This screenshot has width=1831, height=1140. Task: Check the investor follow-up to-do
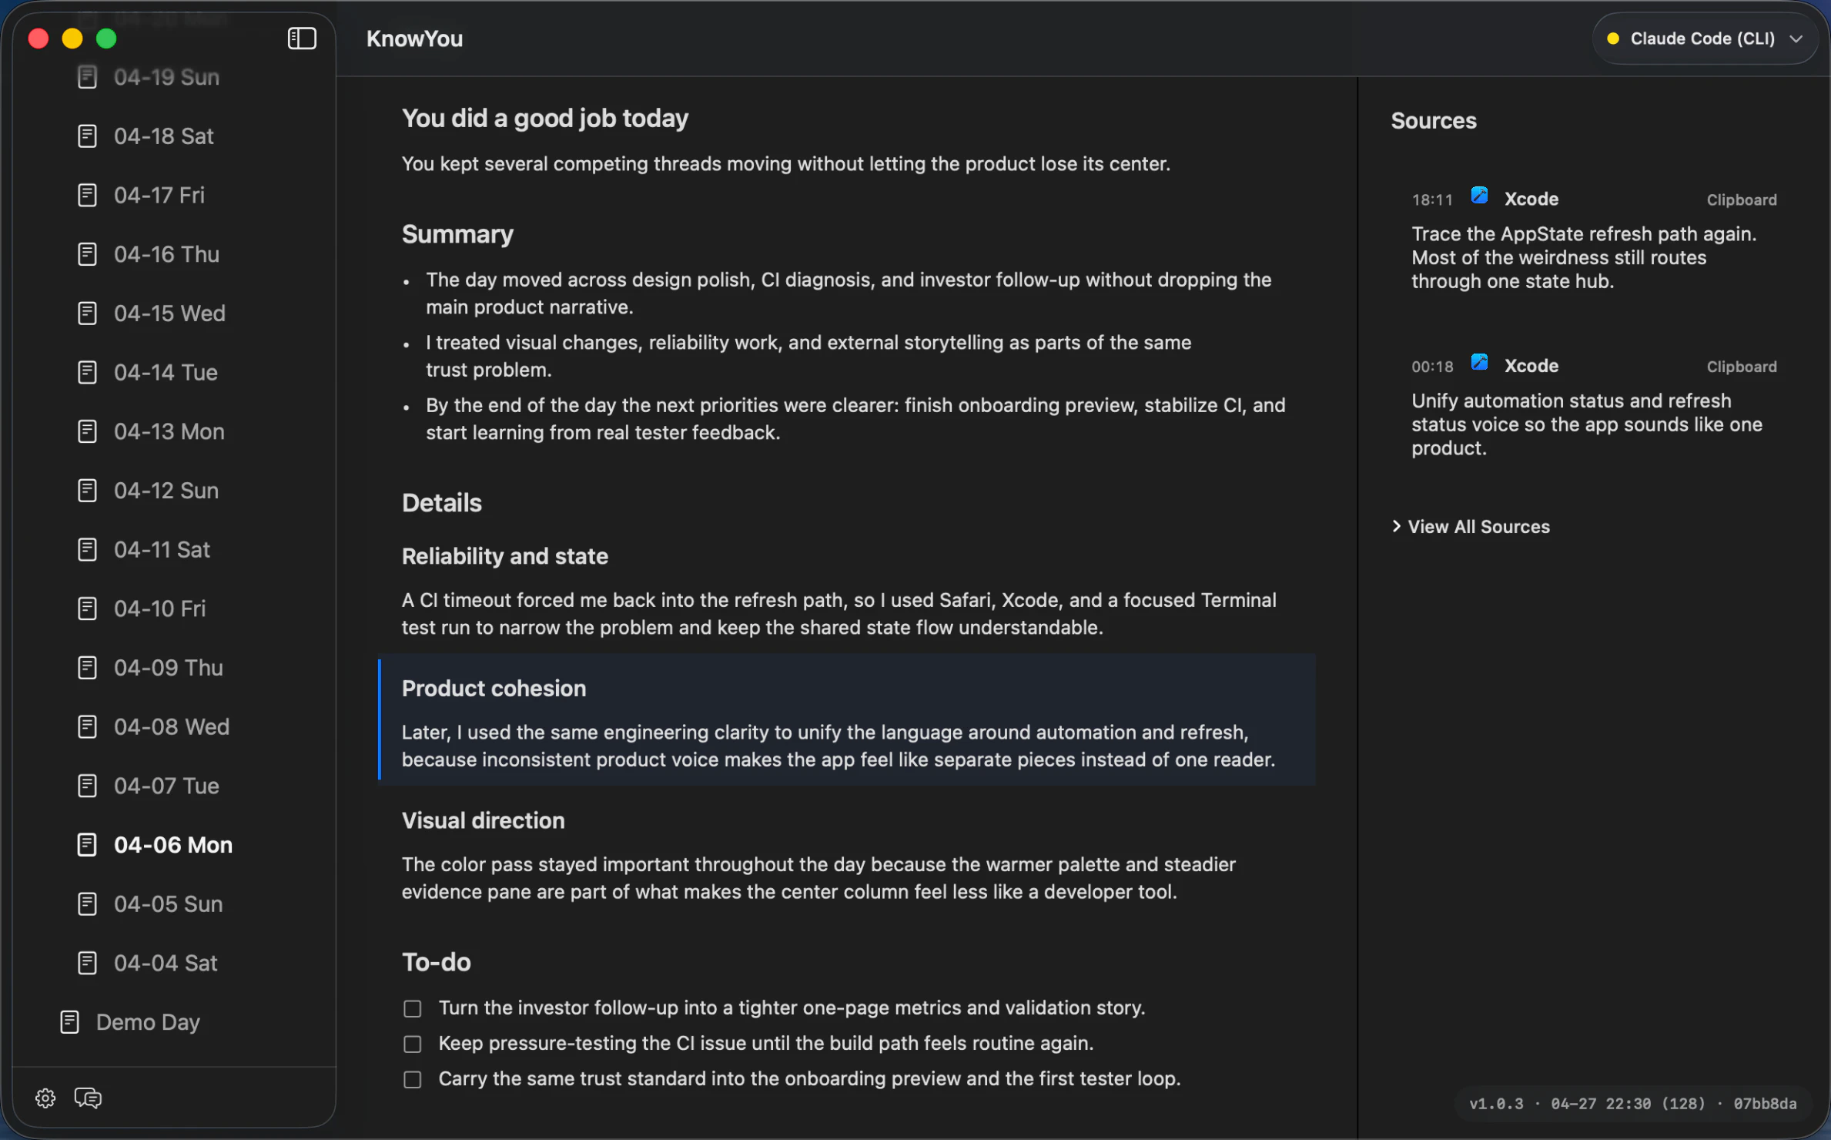(413, 1008)
